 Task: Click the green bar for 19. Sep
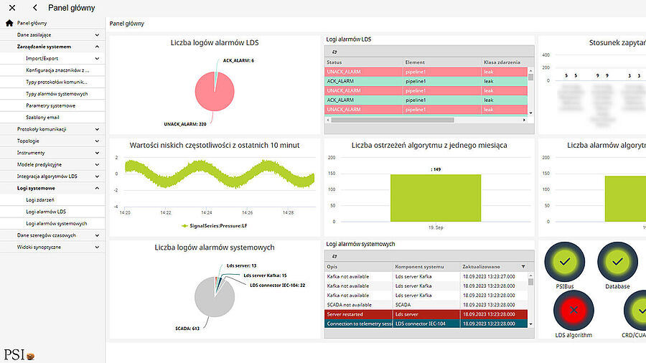[x=436, y=198]
